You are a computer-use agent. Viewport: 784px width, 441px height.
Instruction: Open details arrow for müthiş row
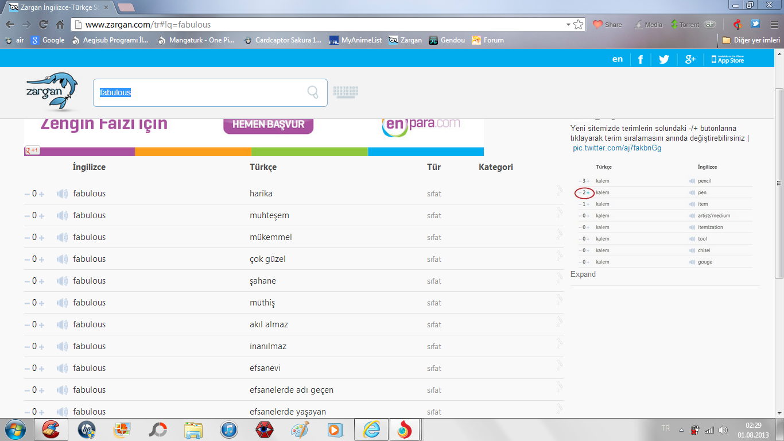pos(559,300)
